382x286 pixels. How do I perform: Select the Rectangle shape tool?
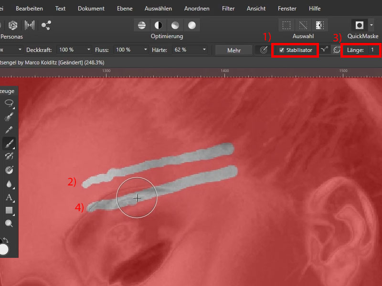pos(9,210)
